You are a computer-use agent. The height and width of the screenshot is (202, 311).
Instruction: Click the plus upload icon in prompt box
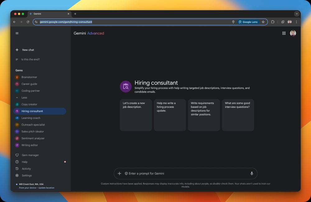pos(119,174)
